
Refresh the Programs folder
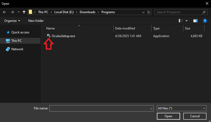pos(149,12)
